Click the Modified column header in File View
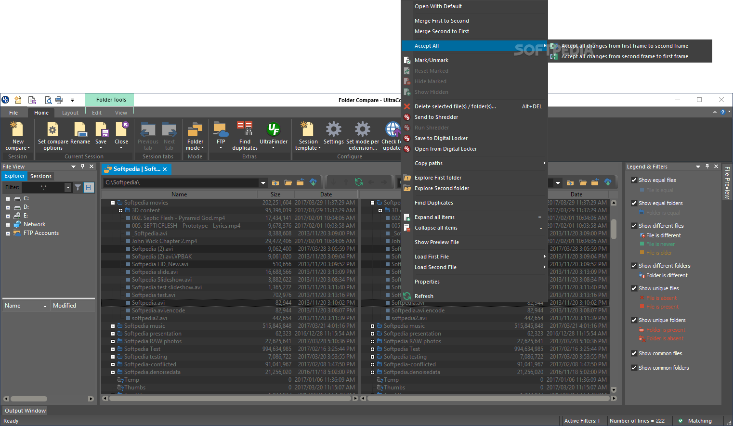 tap(72, 306)
